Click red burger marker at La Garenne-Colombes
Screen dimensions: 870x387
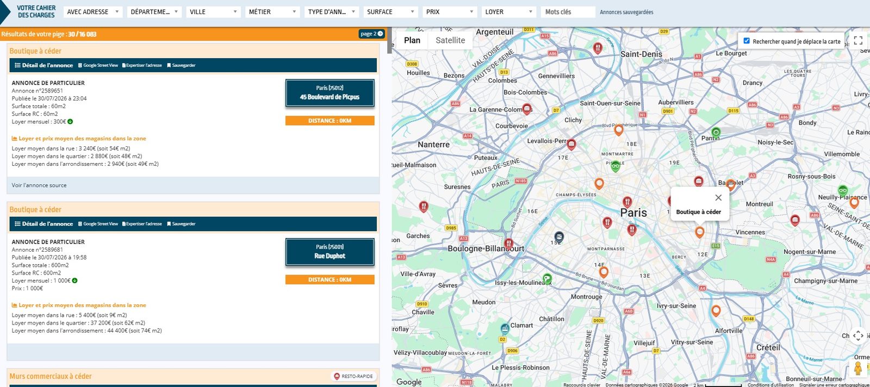(x=526, y=109)
